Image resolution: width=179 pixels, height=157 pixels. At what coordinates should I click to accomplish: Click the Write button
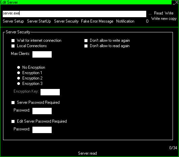[x=169, y=13]
